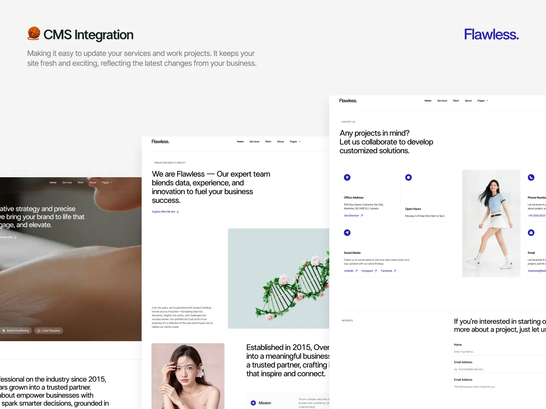This screenshot has width=546, height=409.
Task: Click the icon in Core Precision tag
Action: (x=39, y=331)
